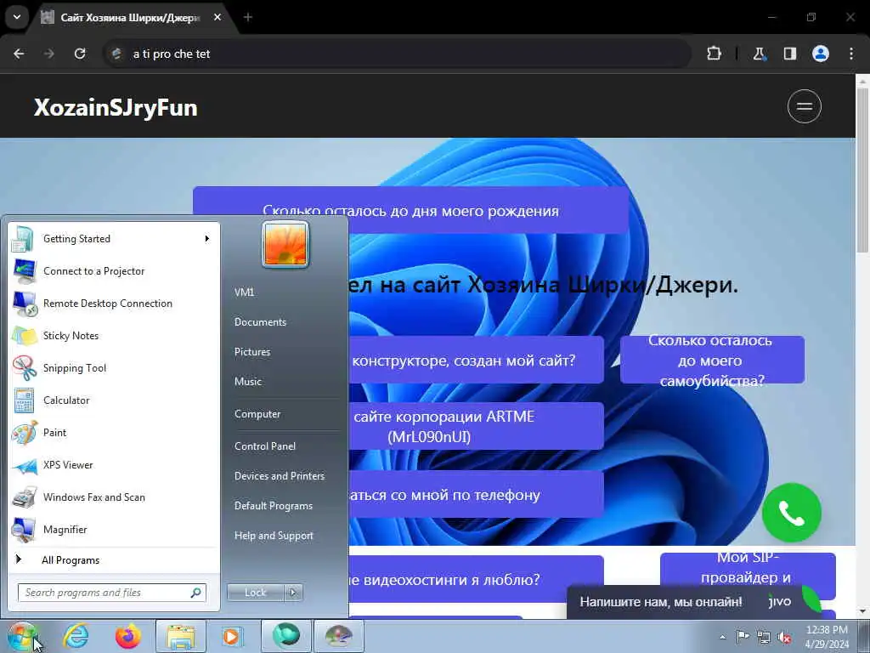Launch the Snipping Tool scissors icon
This screenshot has height=653, width=870.
pos(25,368)
